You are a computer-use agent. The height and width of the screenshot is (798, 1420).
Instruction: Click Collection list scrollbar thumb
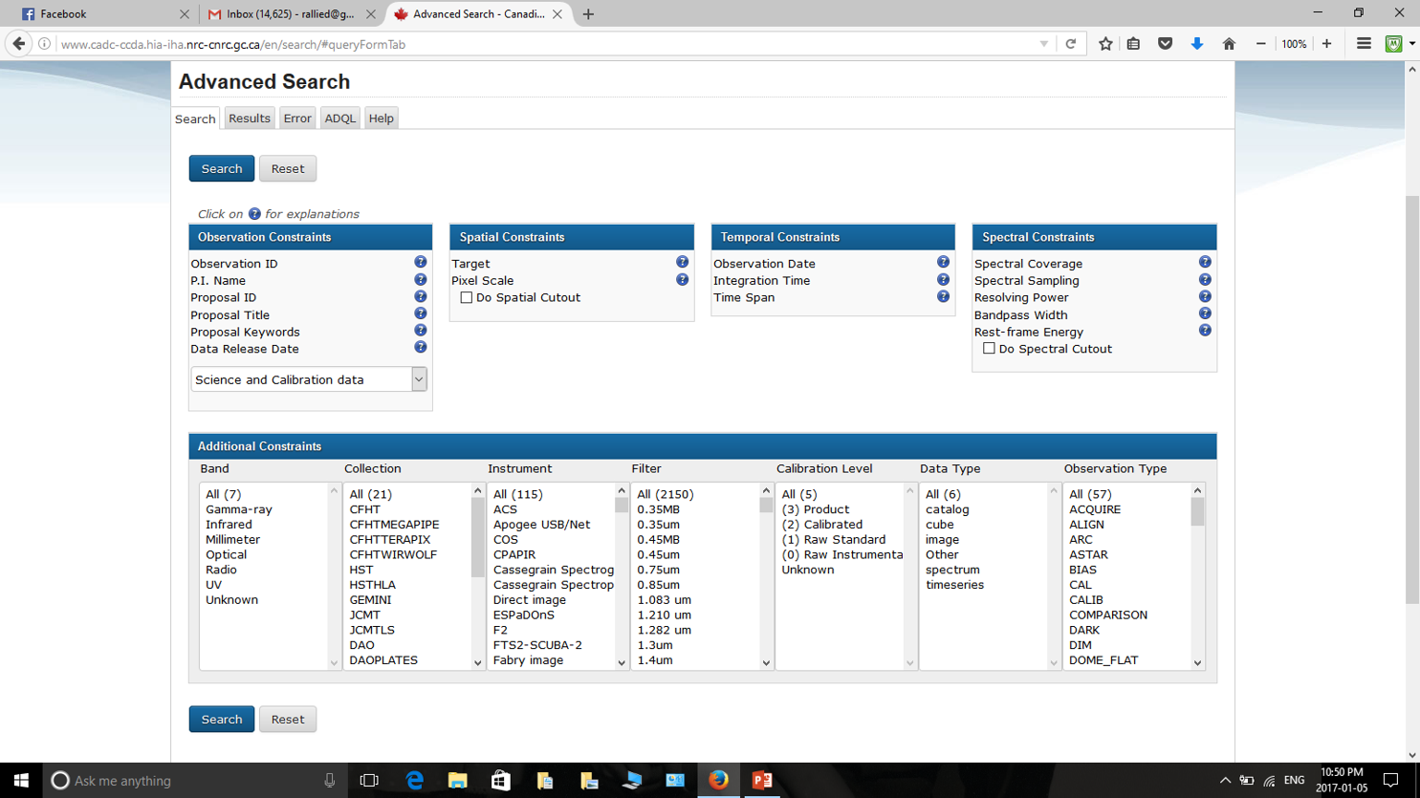[x=478, y=537]
